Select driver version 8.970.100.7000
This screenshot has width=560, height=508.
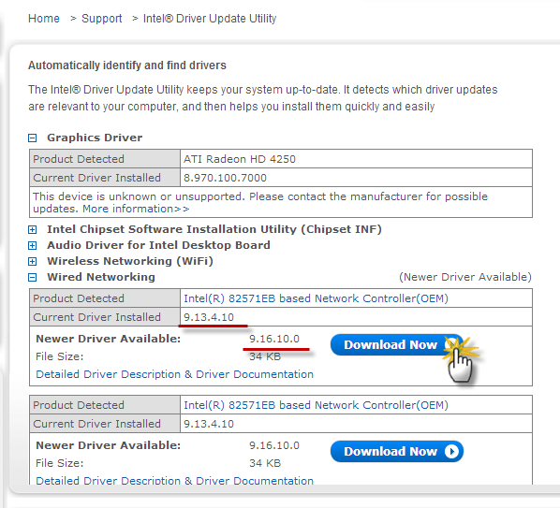[225, 178]
